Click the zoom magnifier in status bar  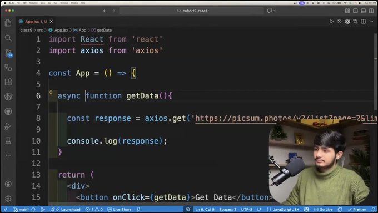(x=188, y=209)
